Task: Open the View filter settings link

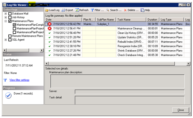Action: click(19, 80)
